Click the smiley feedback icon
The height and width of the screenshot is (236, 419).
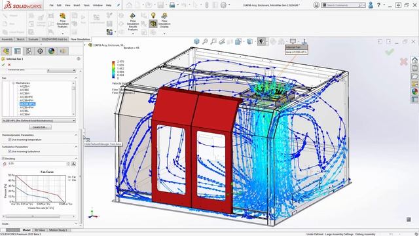pos(316,5)
